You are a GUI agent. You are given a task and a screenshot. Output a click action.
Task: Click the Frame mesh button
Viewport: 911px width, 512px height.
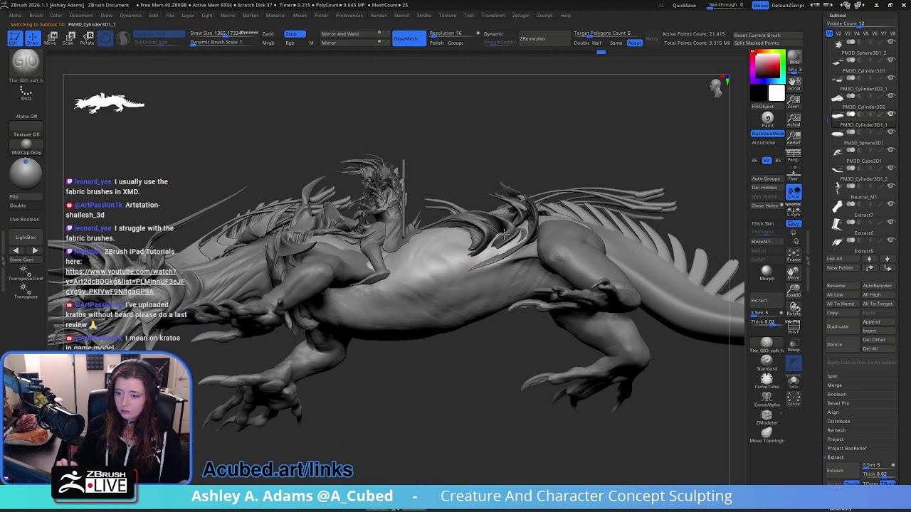(794, 255)
